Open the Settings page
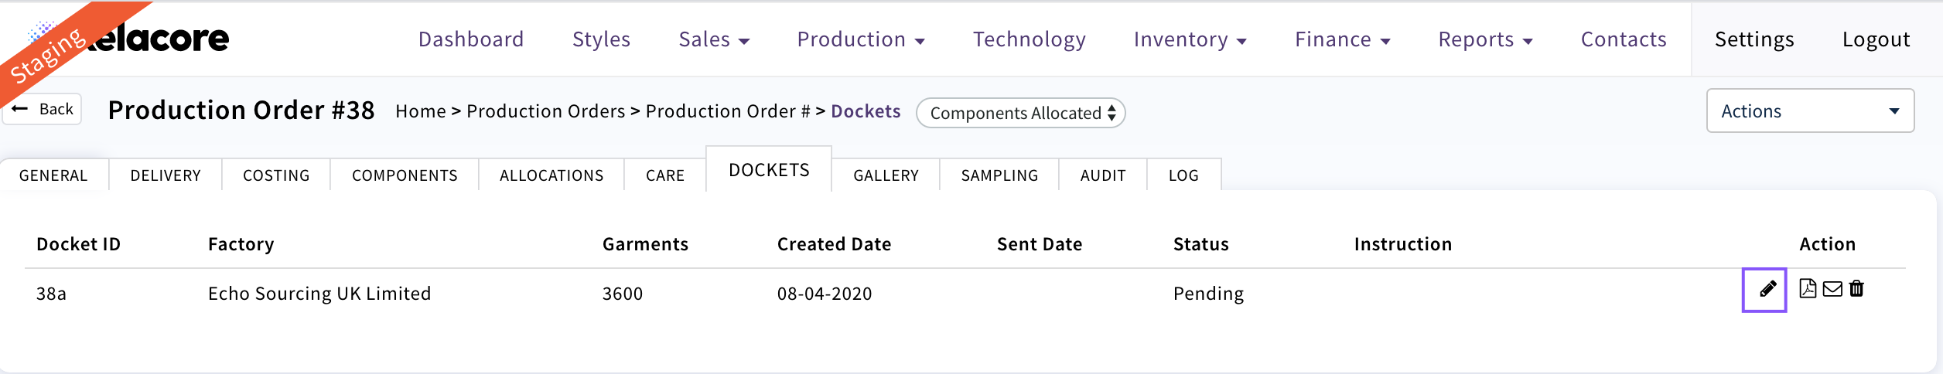 tap(1754, 39)
